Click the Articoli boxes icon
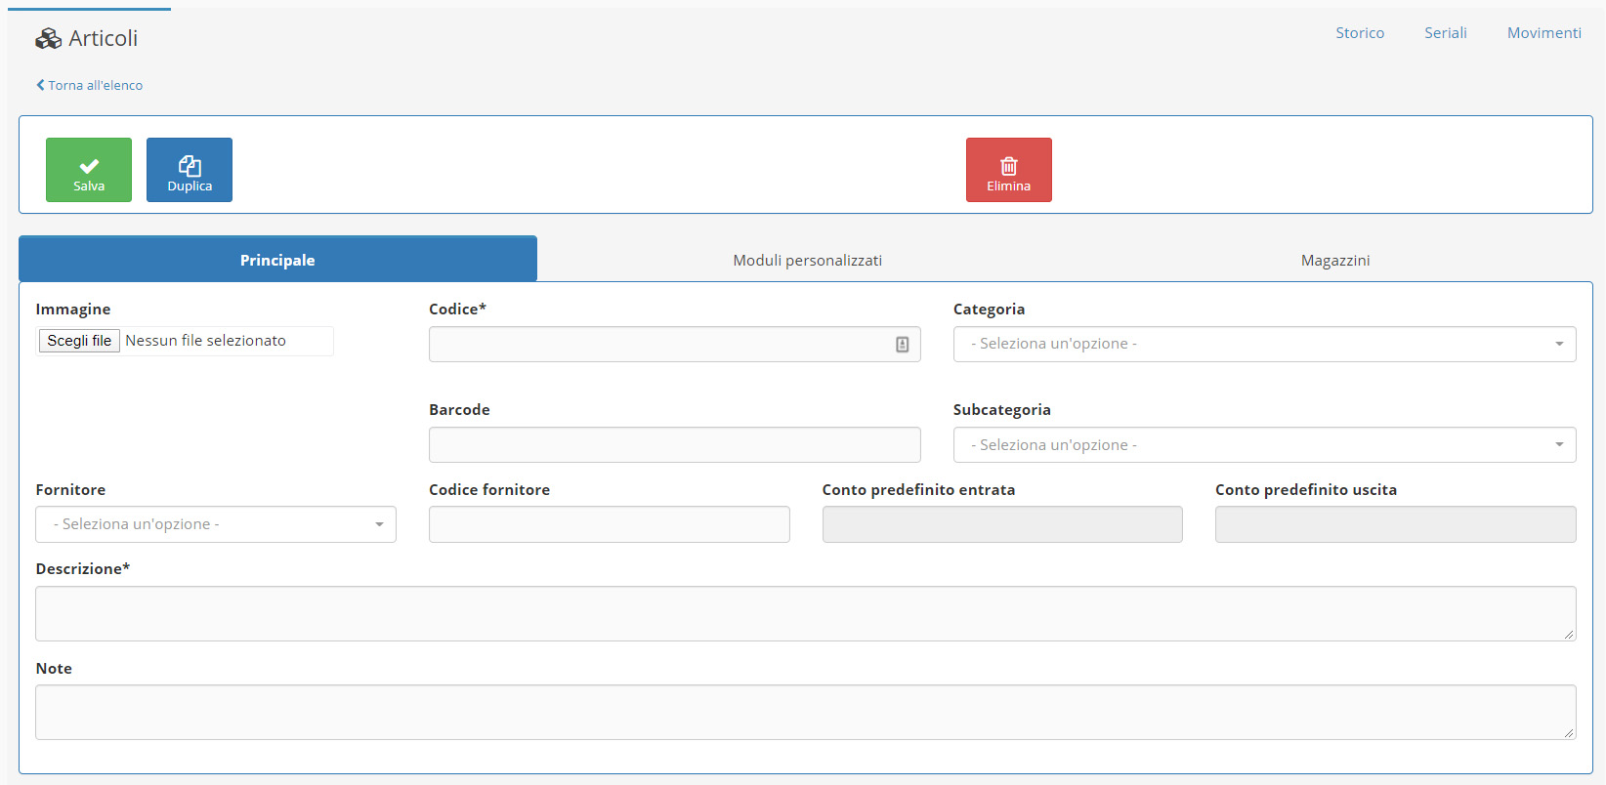 pyautogui.click(x=48, y=39)
